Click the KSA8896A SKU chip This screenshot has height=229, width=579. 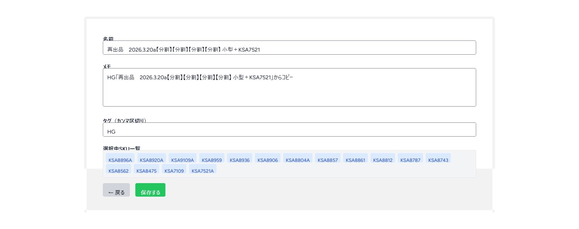pos(120,159)
